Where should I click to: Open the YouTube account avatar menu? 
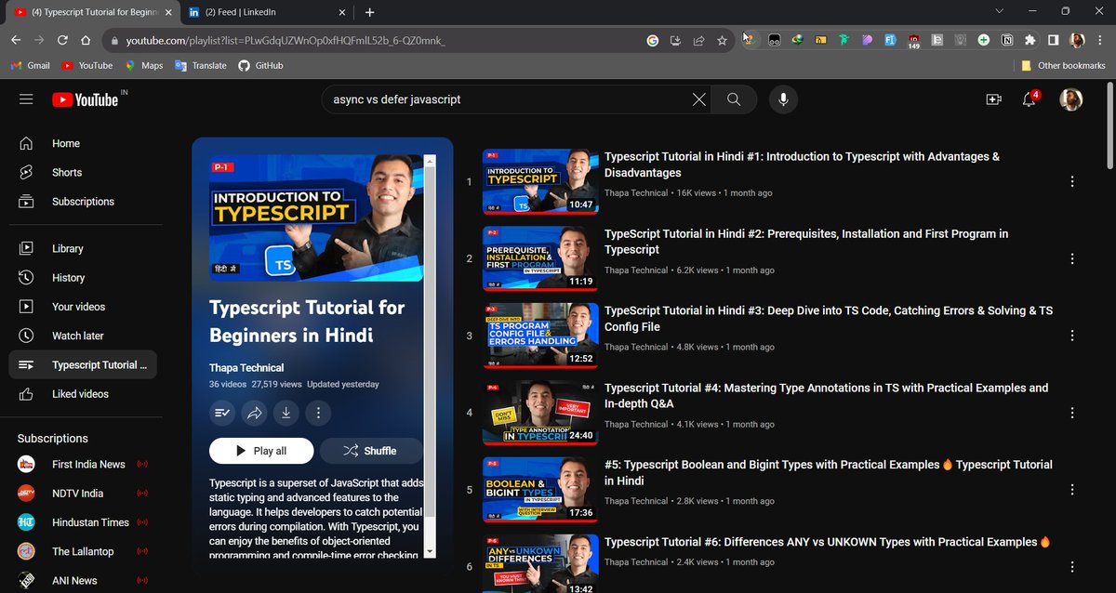(1071, 99)
